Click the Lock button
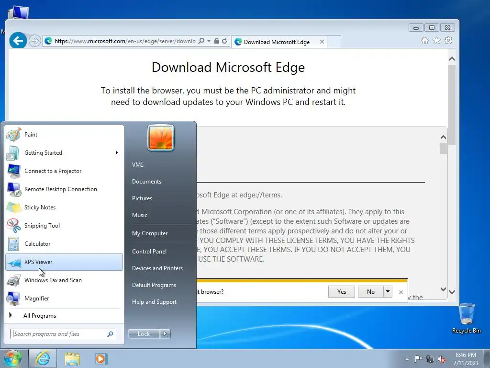Image resolution: width=490 pixels, height=368 pixels. click(x=144, y=334)
